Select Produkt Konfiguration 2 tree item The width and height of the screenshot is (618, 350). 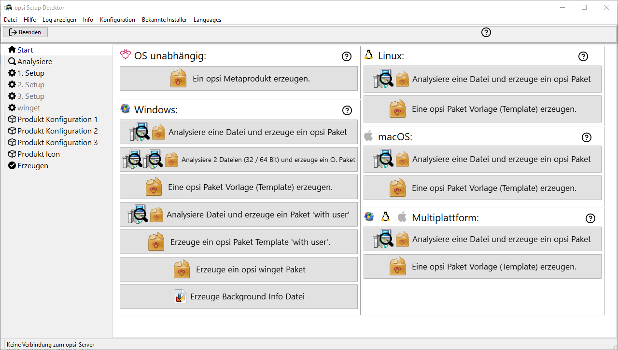click(57, 131)
